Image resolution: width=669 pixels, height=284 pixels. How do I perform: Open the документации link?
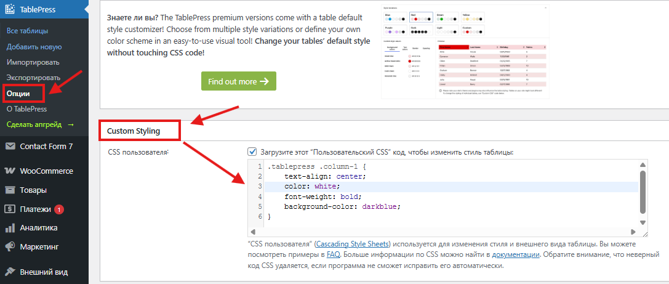516,255
